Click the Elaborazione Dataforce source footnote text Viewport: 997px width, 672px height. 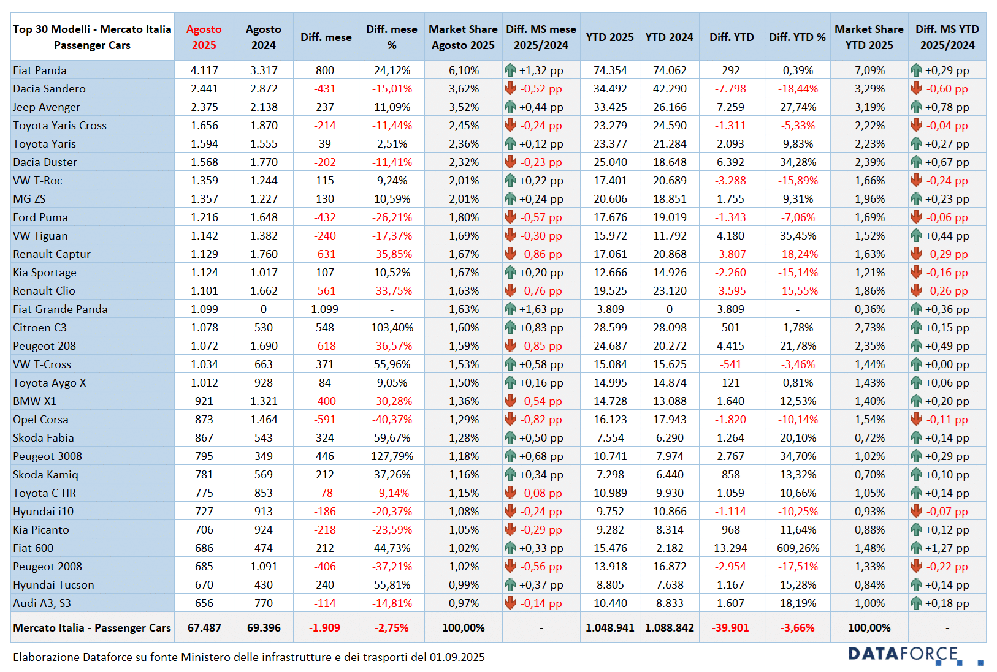coord(248,657)
